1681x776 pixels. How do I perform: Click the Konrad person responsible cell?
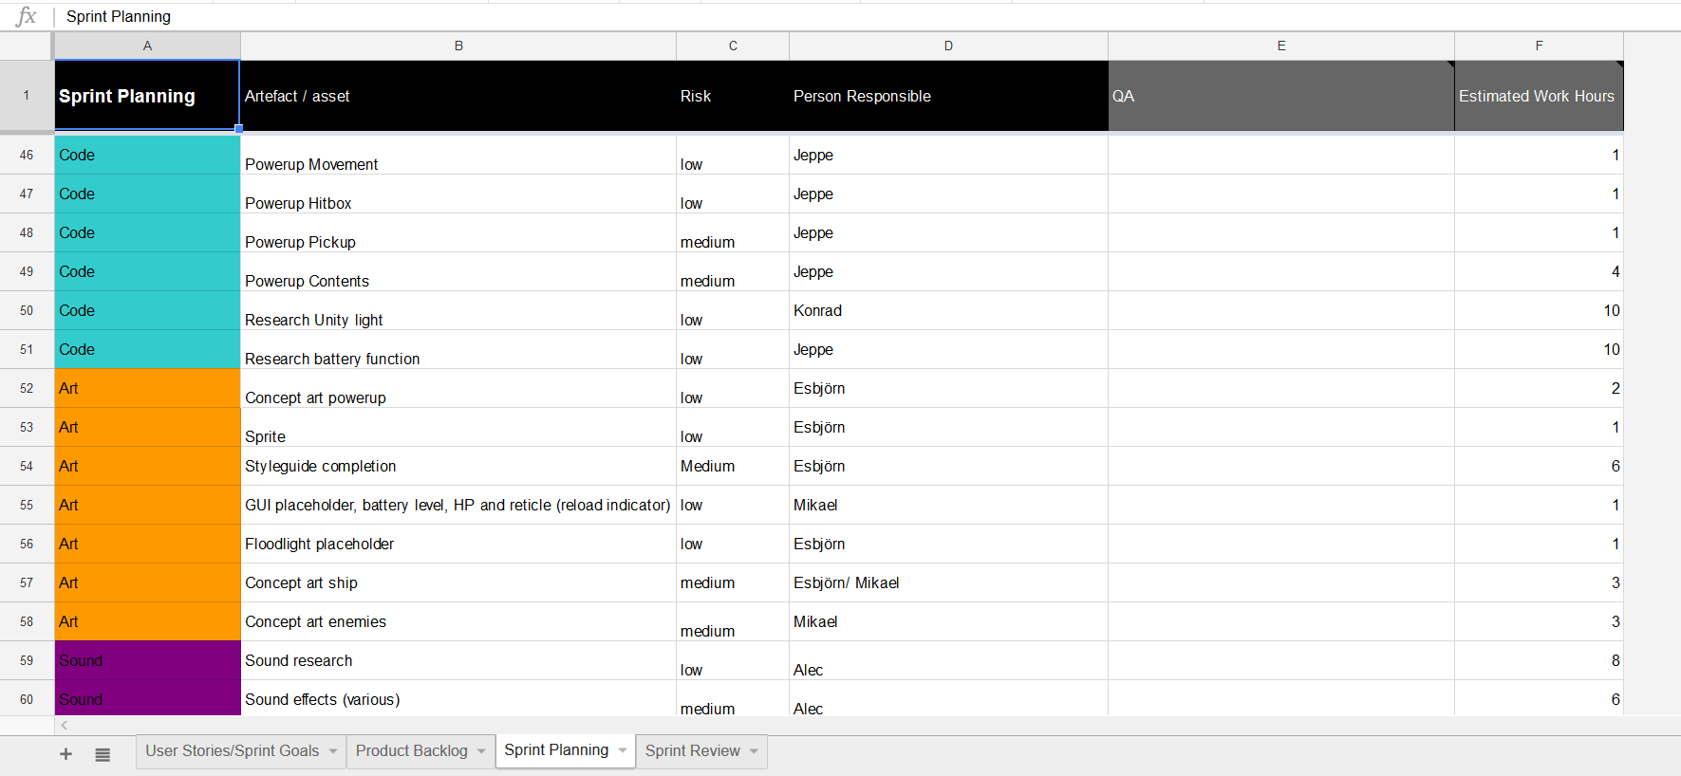point(947,310)
